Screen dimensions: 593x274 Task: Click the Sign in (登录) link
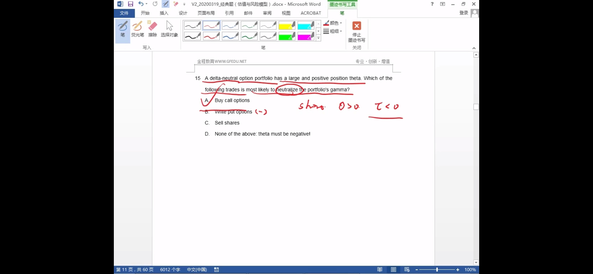click(x=464, y=13)
